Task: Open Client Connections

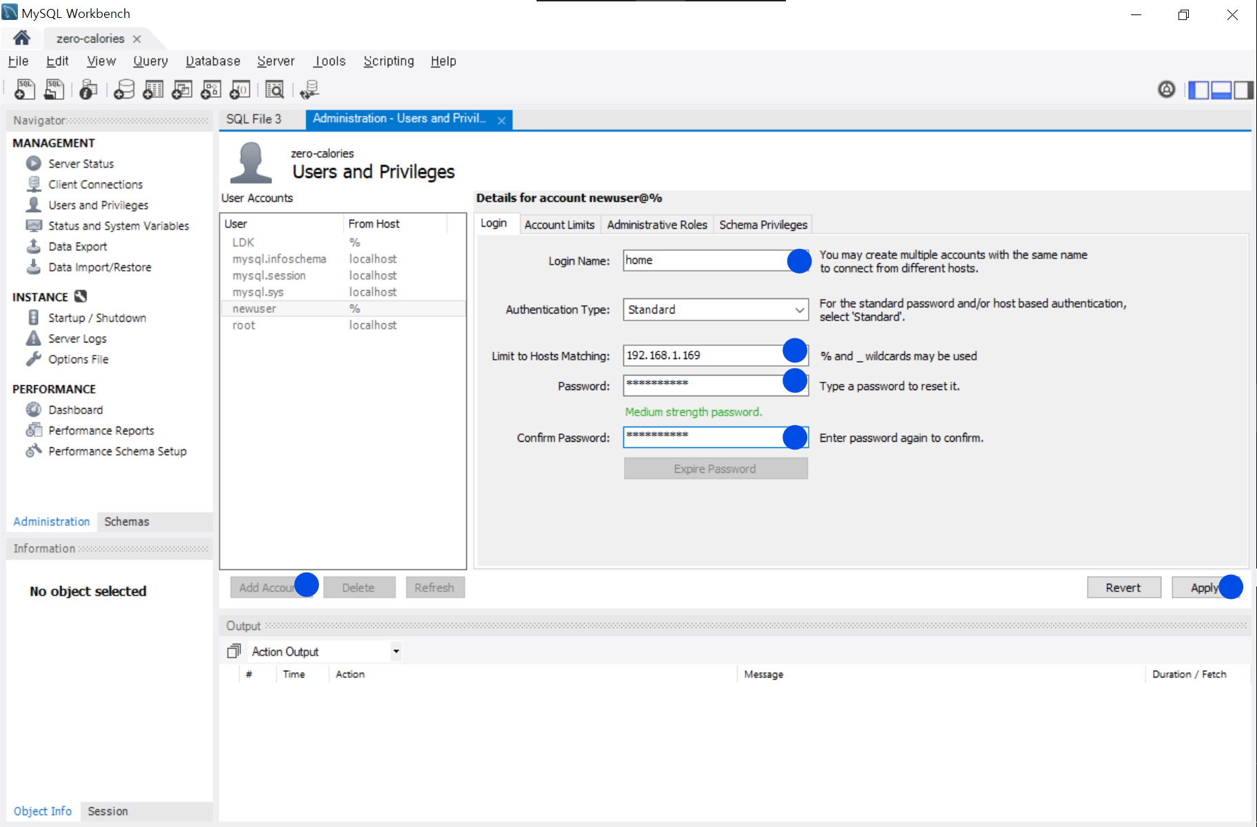Action: (96, 184)
